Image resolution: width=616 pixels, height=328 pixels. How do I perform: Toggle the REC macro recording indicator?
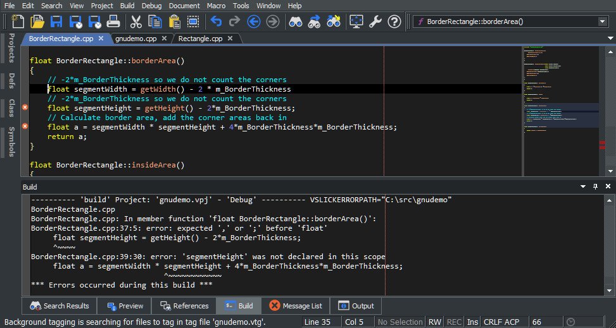(x=454, y=322)
